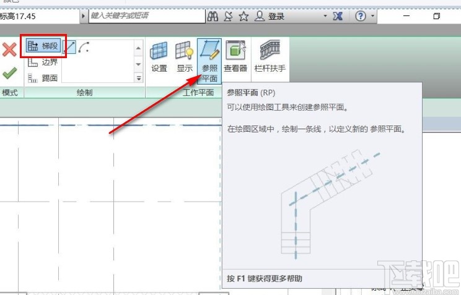Cancel edit mode with red X
This screenshot has width=461, height=295.
9,49
